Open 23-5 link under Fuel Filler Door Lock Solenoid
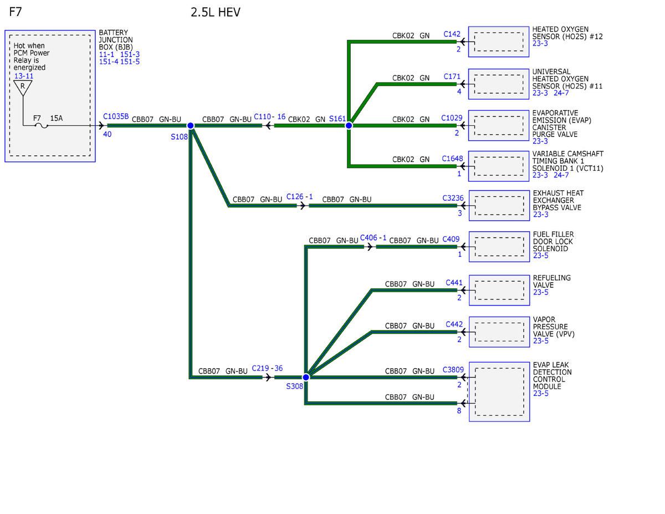Viewport: 665px width, 514px height. point(541,256)
